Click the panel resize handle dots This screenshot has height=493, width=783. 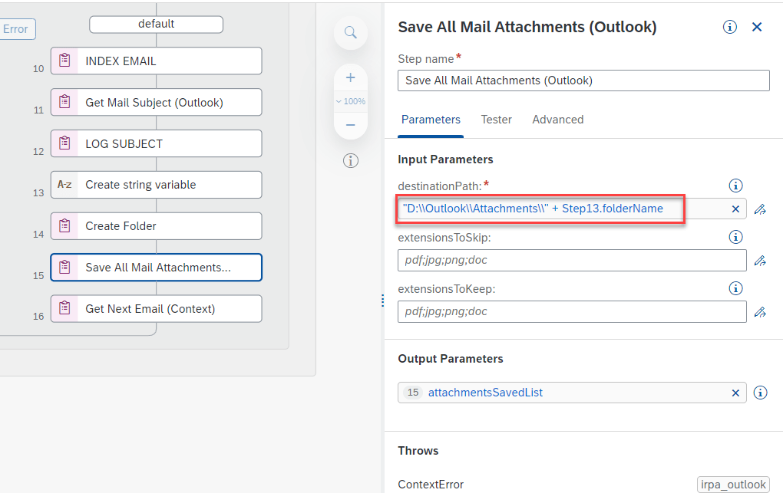(382, 301)
